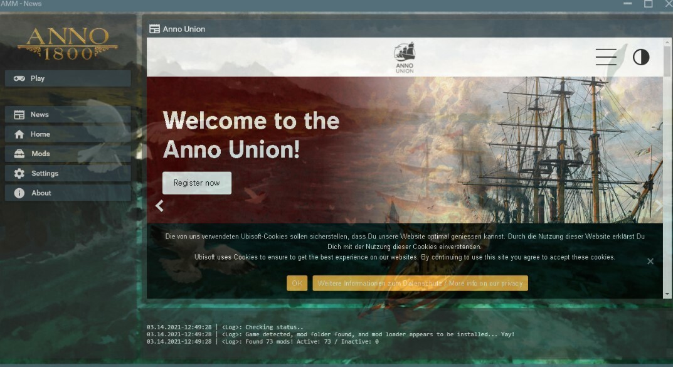Open the About section
Image resolution: width=673 pixels, height=367 pixels.
[68, 193]
